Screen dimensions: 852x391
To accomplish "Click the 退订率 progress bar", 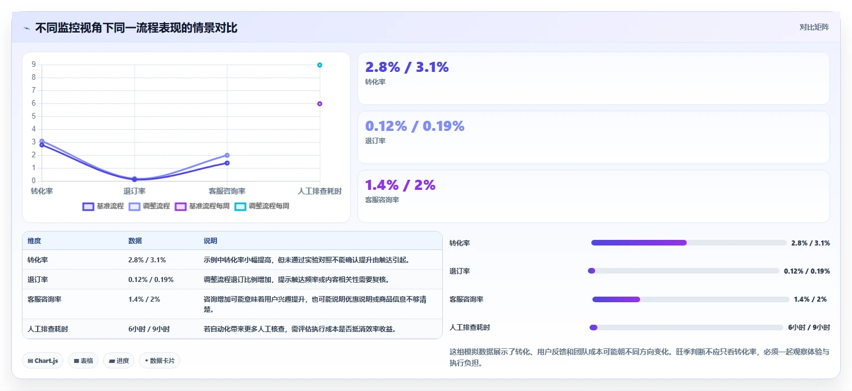I will point(683,271).
